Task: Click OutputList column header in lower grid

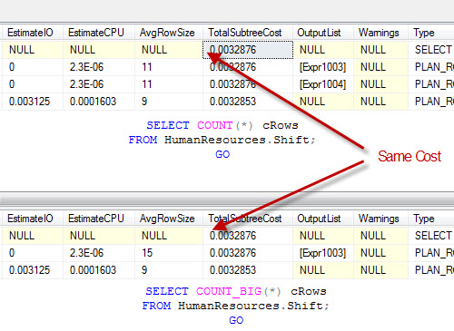Action: pyautogui.click(x=323, y=219)
